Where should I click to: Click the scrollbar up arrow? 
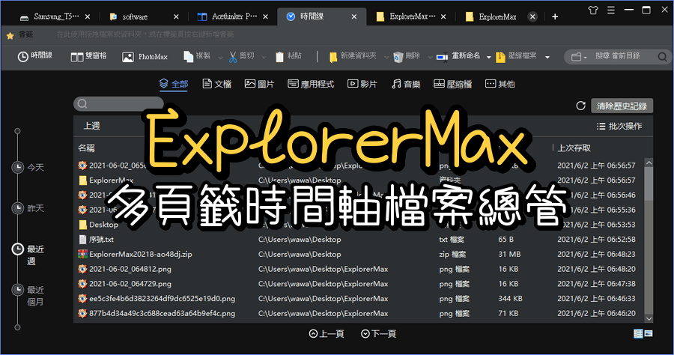click(649, 163)
